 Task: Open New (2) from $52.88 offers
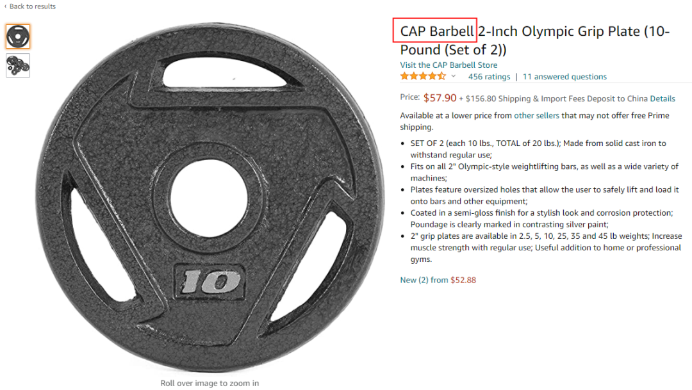click(x=438, y=280)
